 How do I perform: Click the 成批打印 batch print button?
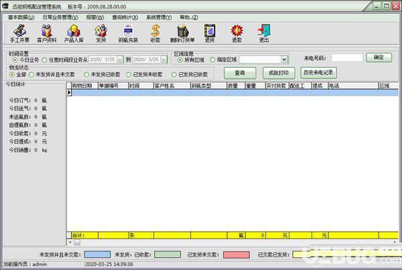point(279,73)
